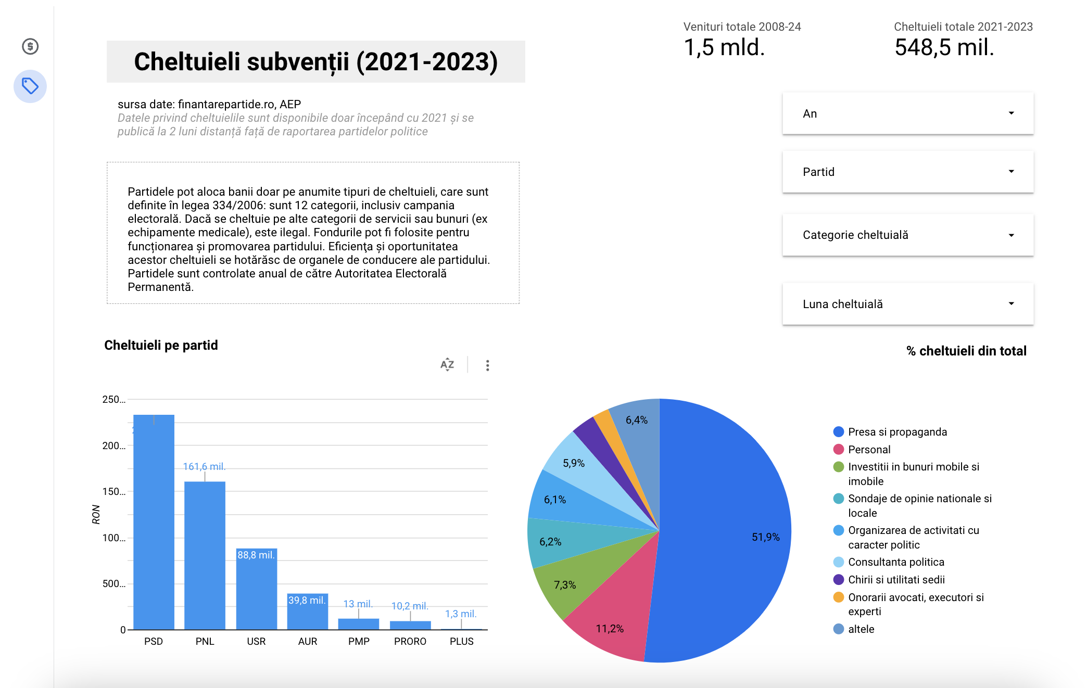
Task: Open the Luna cheltuială dropdown
Action: [x=907, y=304]
